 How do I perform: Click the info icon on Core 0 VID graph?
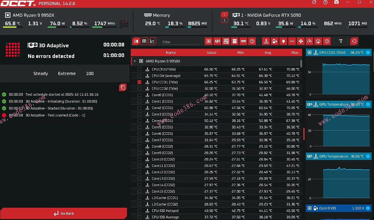pos(368,208)
